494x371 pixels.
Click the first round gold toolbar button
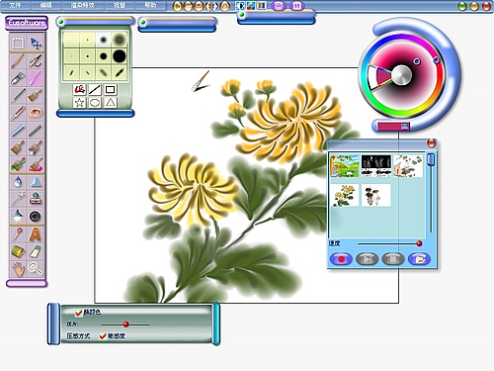(177, 6)
